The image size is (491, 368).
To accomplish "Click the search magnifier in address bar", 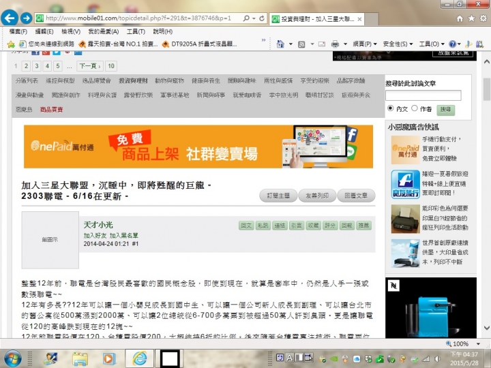I will (x=246, y=18).
